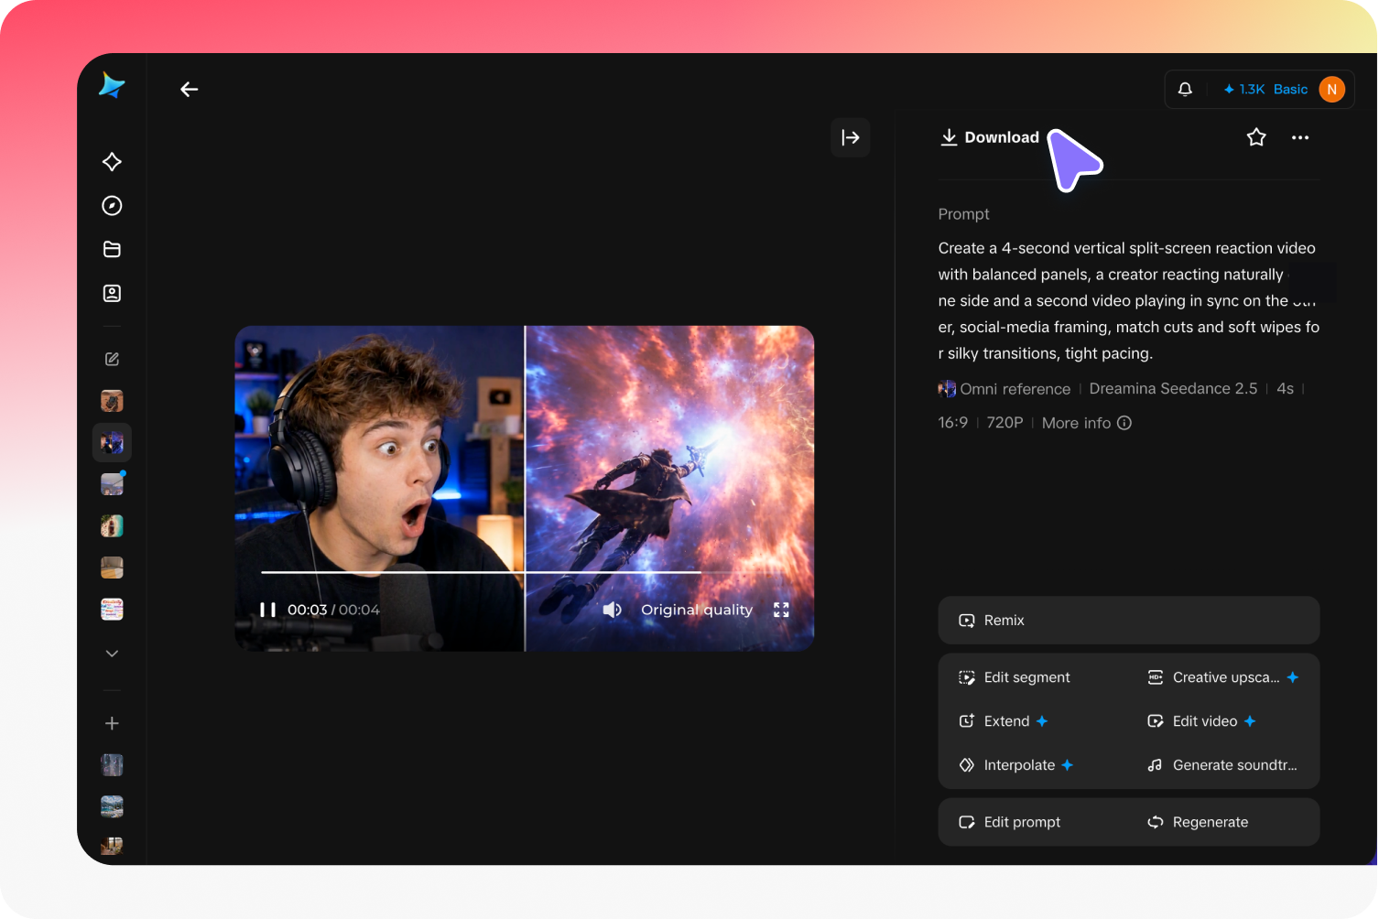The height and width of the screenshot is (919, 1379).
Task: Select the Edit video option
Action: pyautogui.click(x=1201, y=721)
